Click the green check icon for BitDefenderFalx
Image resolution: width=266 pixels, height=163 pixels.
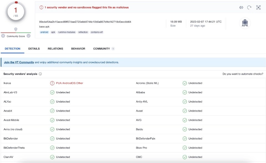pos(185,139)
